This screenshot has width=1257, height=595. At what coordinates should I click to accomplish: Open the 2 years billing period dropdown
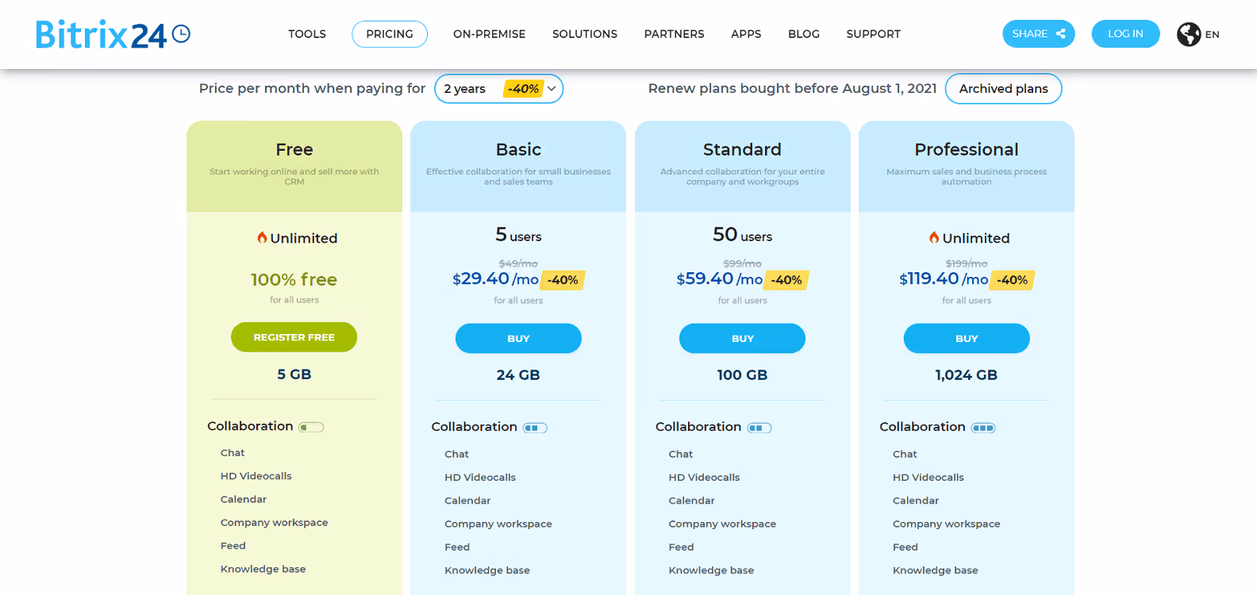[x=498, y=89]
